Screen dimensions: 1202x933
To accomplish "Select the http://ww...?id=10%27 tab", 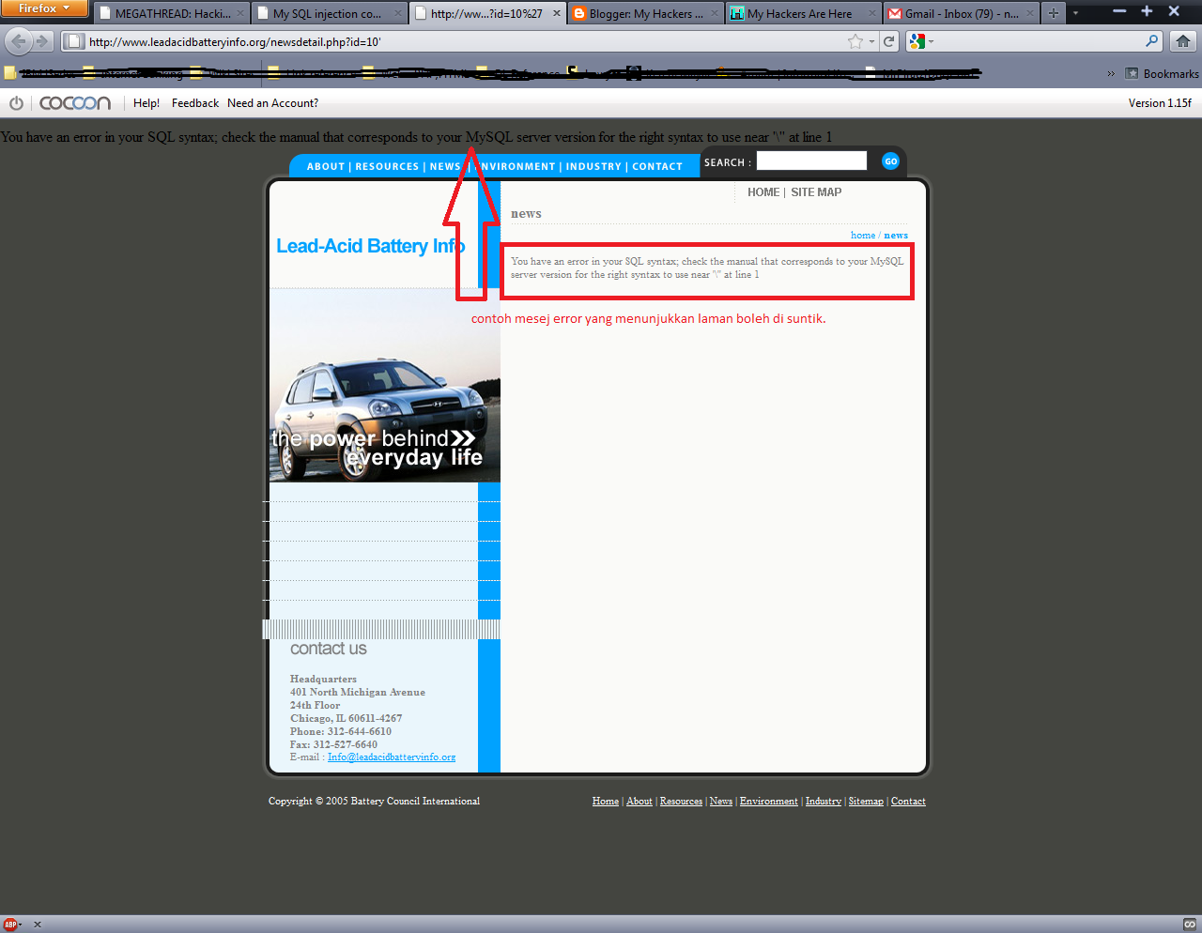I will (x=486, y=13).
